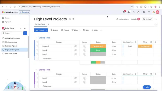162x91 pixels.
Task: Expand Daily Plans workspace dropdown
Action: pos(21,28)
